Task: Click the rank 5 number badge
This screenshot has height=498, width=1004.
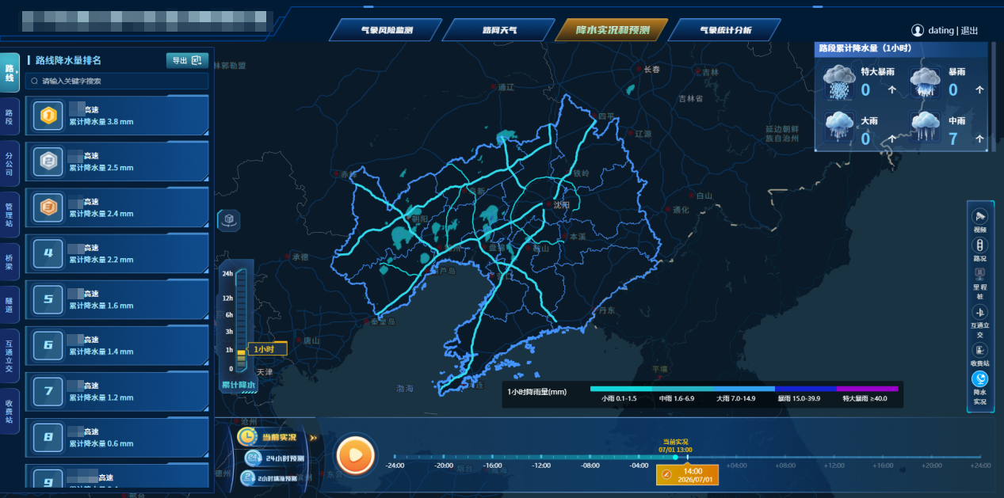Action: (48, 299)
